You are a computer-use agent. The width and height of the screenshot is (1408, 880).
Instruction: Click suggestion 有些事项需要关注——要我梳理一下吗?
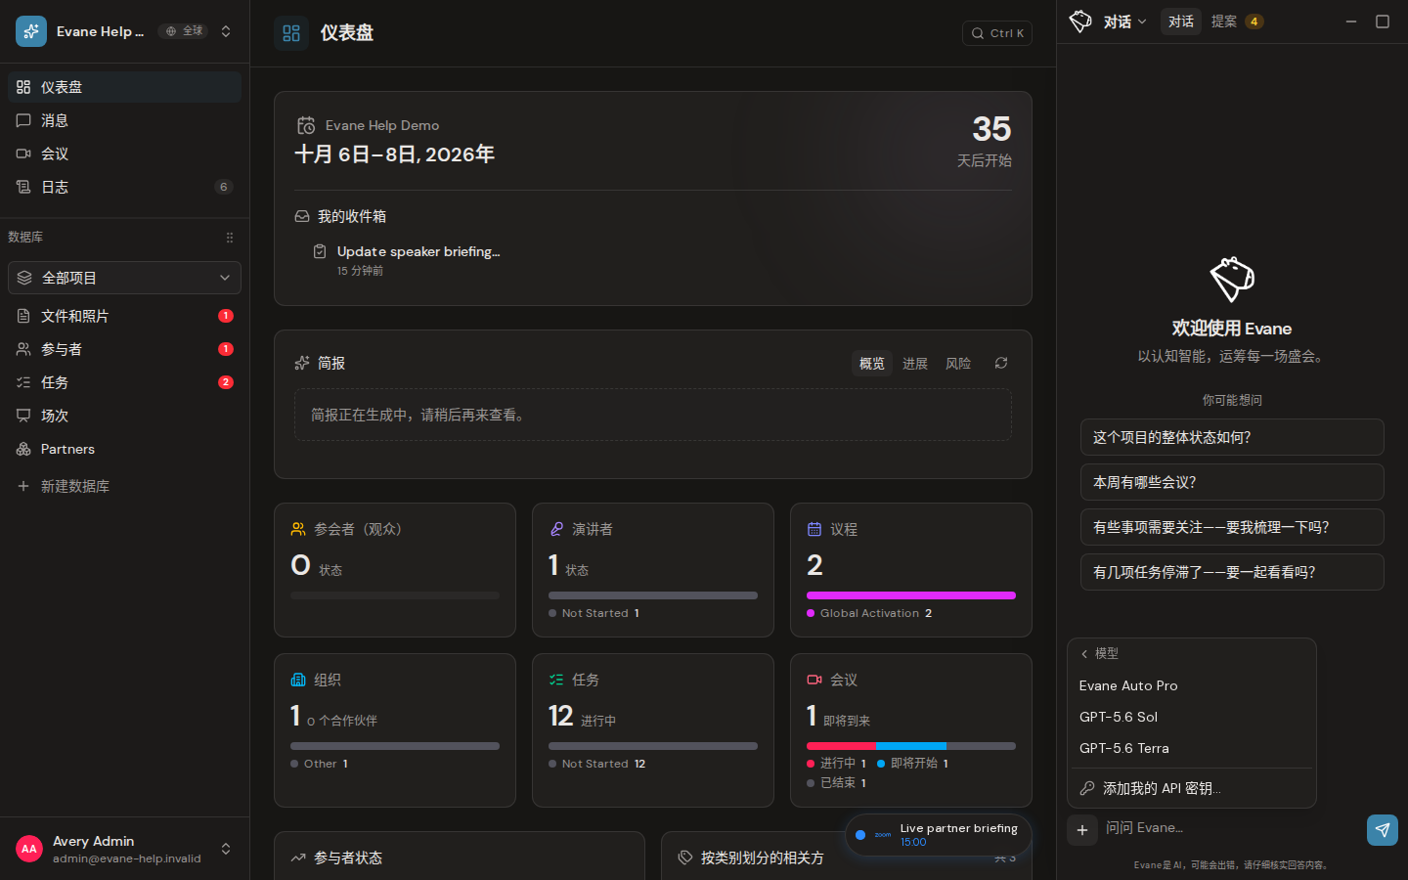tap(1232, 527)
